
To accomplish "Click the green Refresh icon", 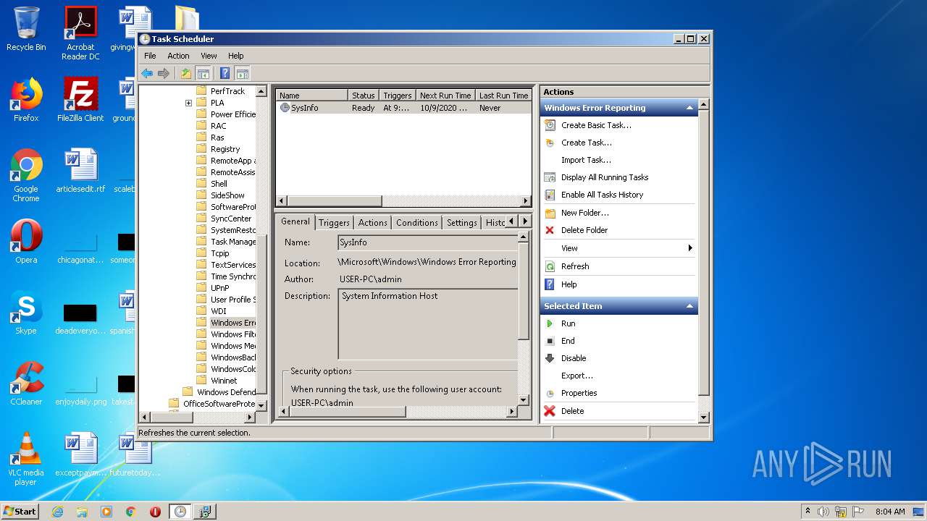I will coord(550,266).
